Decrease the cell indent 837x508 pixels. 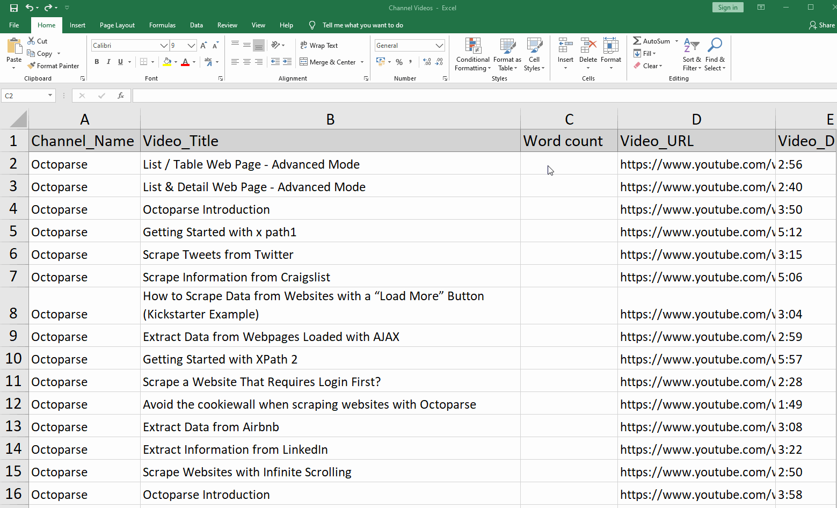[x=275, y=62]
